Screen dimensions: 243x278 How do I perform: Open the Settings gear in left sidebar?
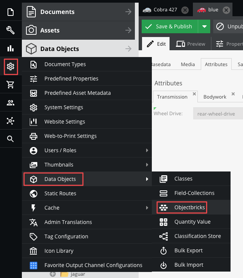coord(11,66)
